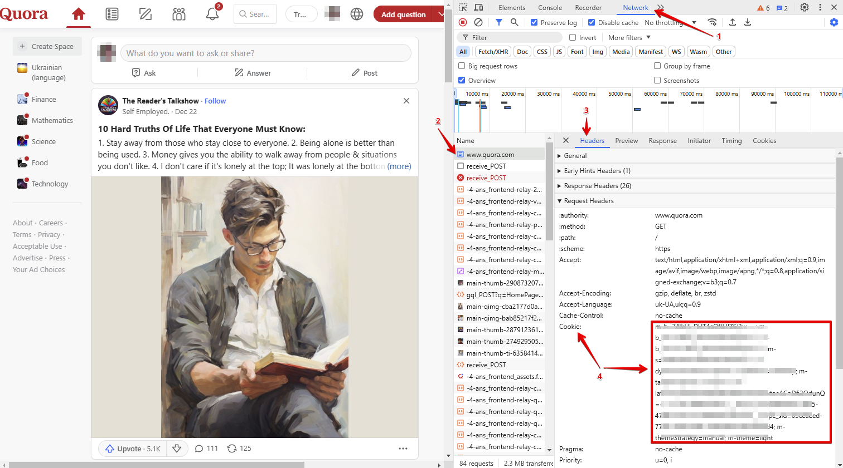
Task: Click the 'What do you want to ask' field
Action: click(x=265, y=53)
